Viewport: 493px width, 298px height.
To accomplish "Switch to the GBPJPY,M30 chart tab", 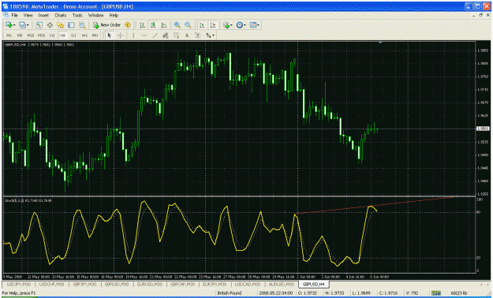I will click(84, 284).
